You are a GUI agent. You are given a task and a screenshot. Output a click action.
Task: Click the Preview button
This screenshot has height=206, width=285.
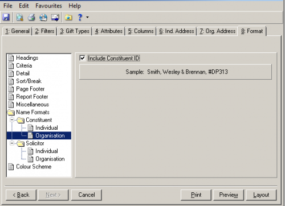229,195
